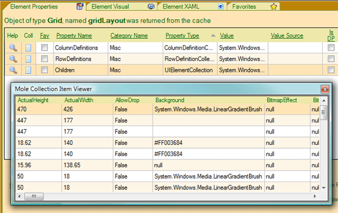Screen dimensions: 338x213
Task: Toggle Is DP checkbox for Children
Action: pos(331,70)
